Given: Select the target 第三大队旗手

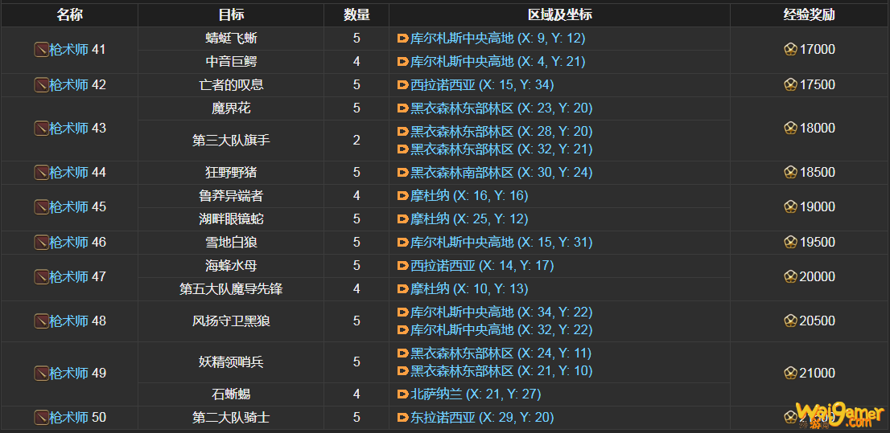Looking at the screenshot, I should (231, 141).
